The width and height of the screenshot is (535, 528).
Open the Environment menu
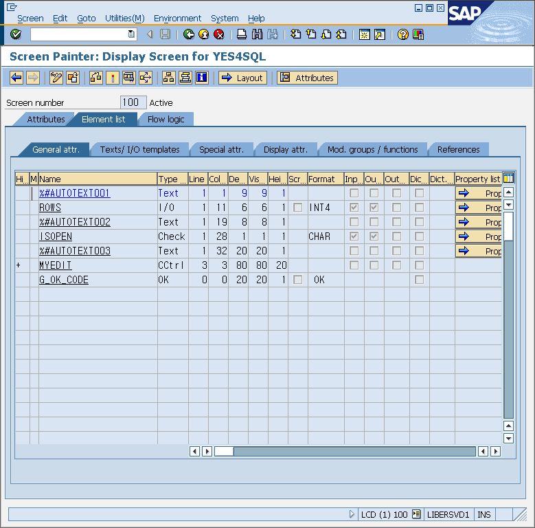[x=177, y=18]
